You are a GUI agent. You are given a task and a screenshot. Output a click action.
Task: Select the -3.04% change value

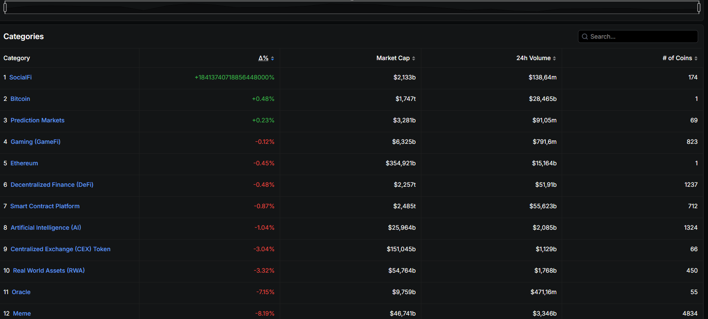click(x=264, y=249)
